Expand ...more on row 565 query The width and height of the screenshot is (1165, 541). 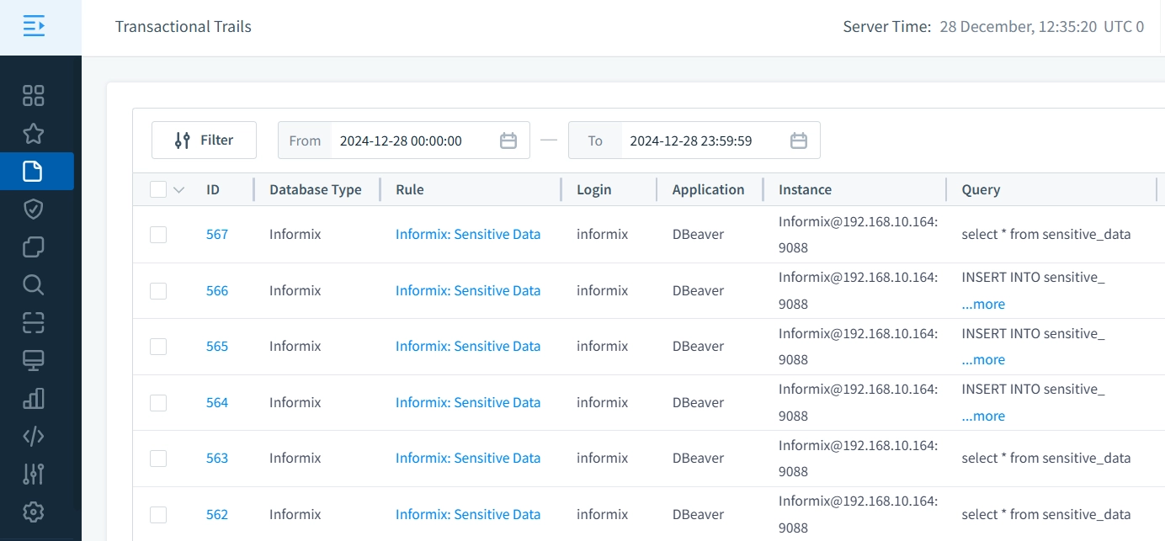point(983,360)
